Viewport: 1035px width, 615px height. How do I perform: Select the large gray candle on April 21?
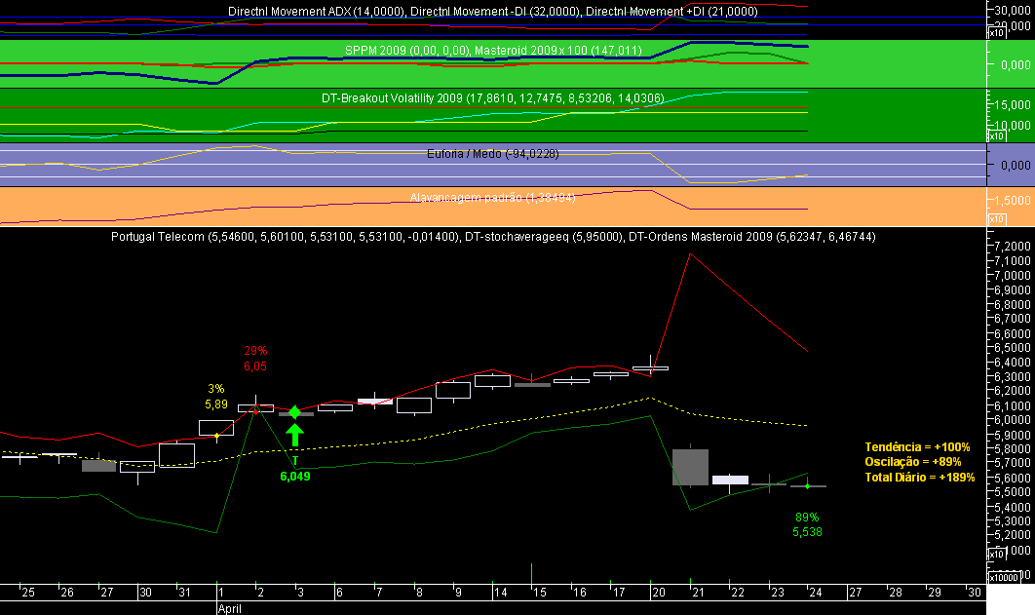point(690,467)
